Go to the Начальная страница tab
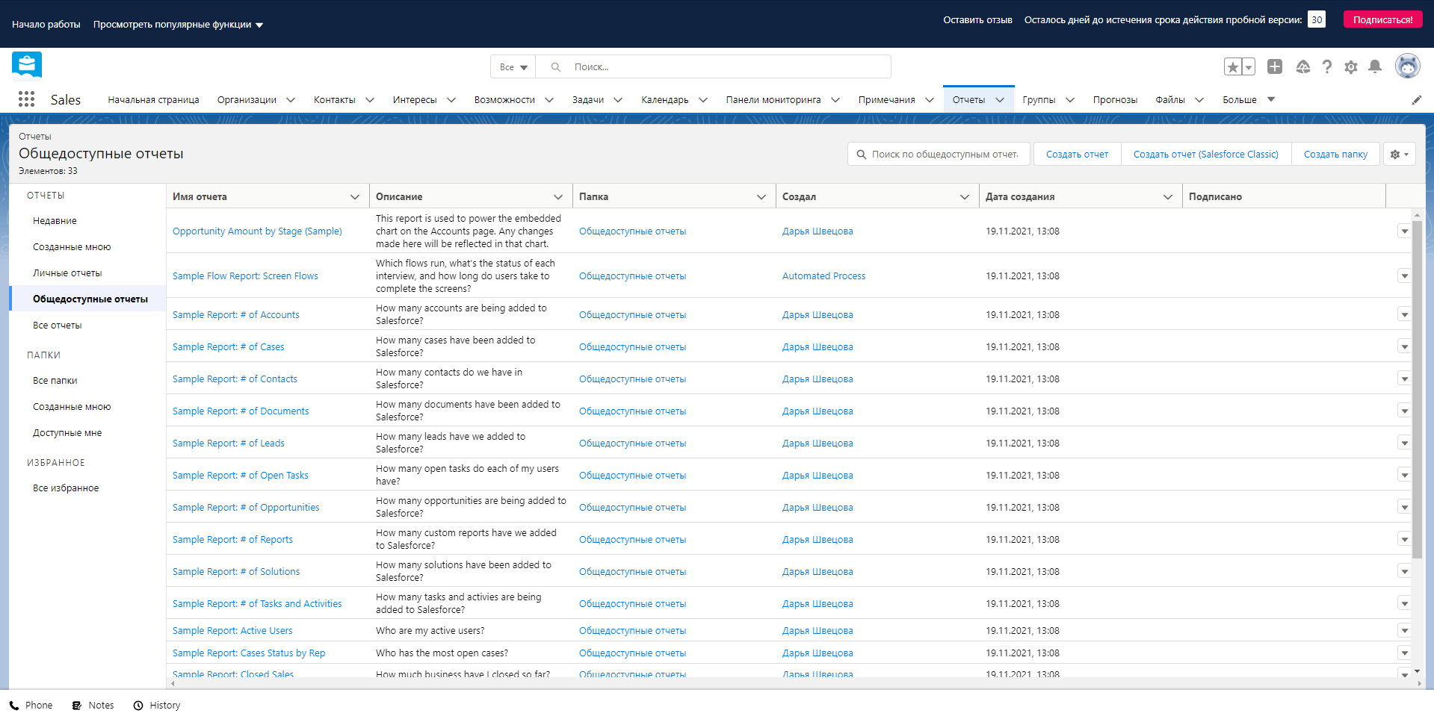 coord(153,100)
